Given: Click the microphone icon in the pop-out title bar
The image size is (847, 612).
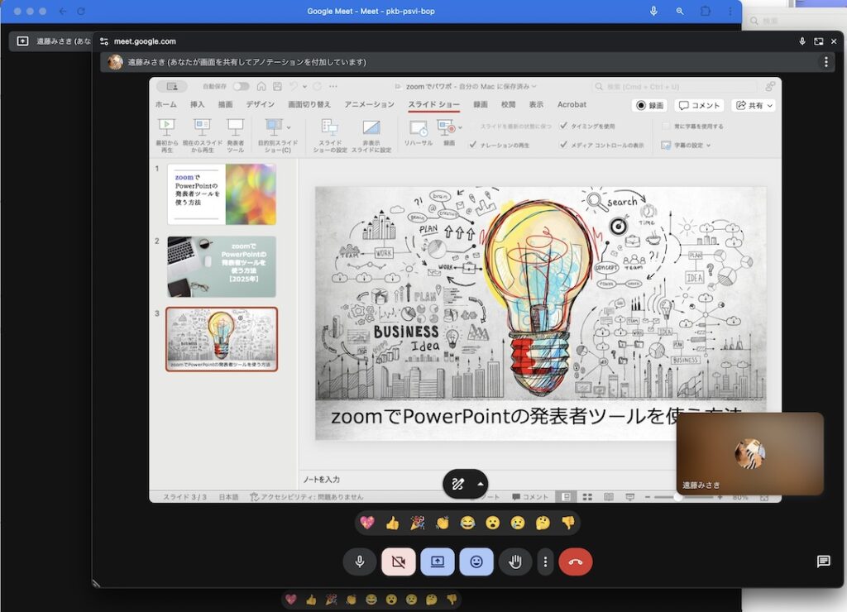Looking at the screenshot, I should click(x=802, y=41).
